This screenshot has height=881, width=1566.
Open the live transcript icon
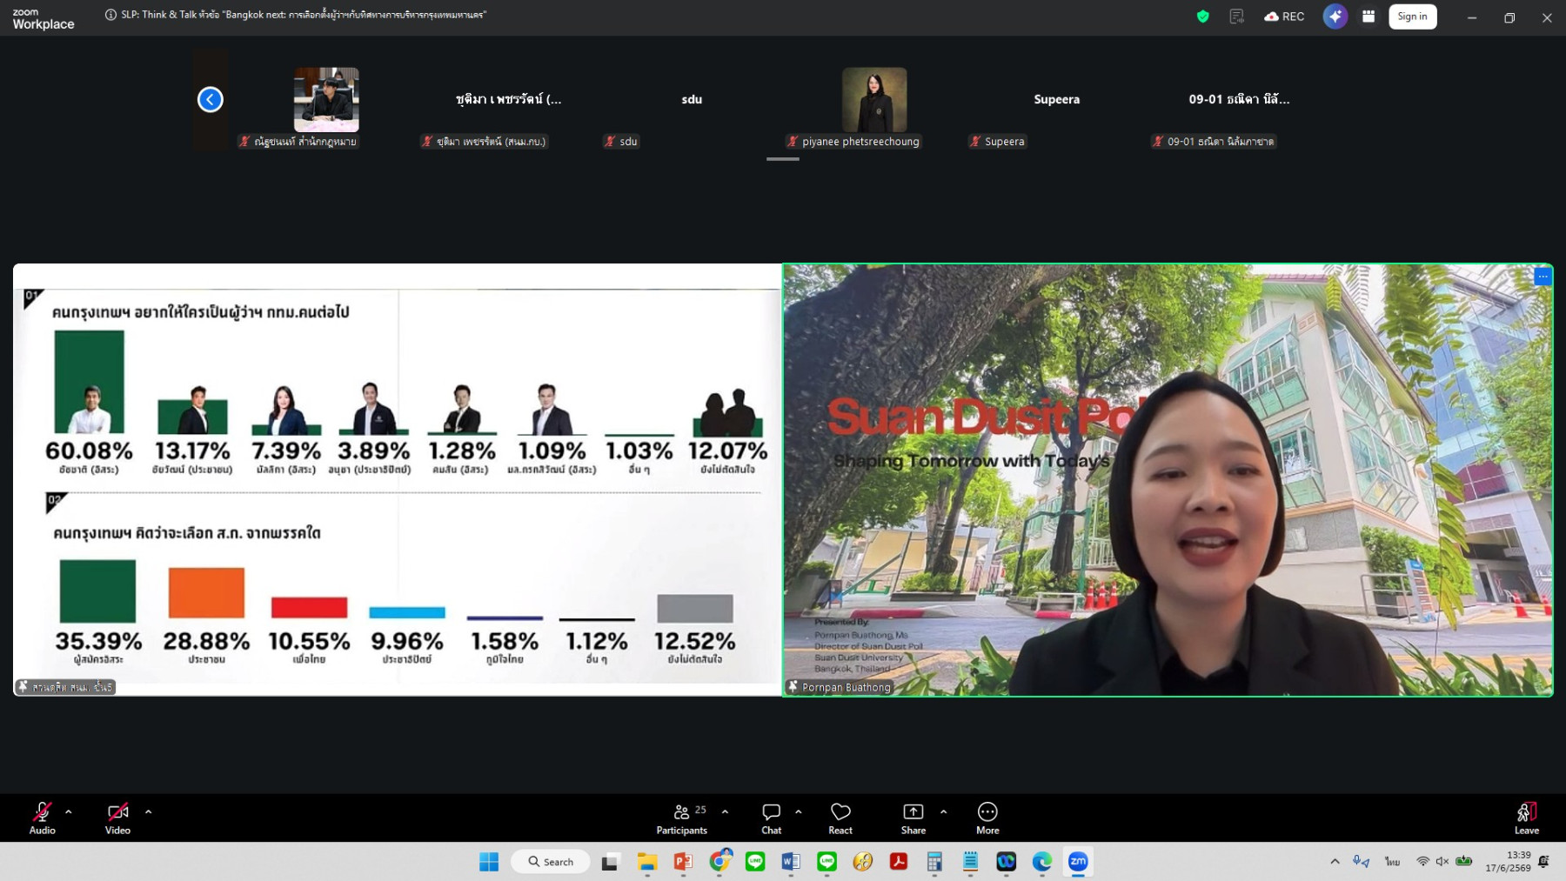click(1236, 17)
